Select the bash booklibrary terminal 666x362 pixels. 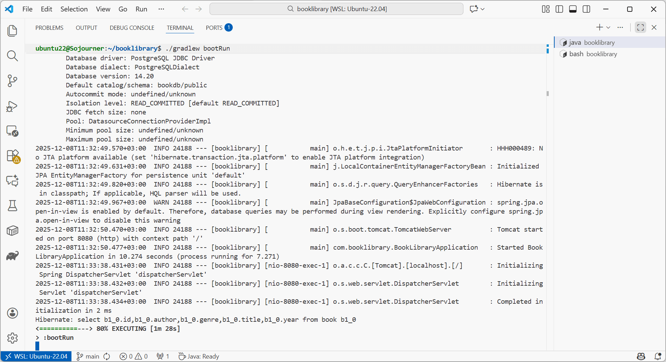pos(593,54)
